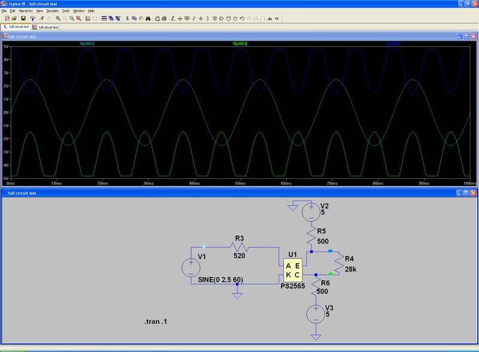Print the schematic using the printer icon
Image resolution: width=479 pixels, height=352 pixels.
164,19
